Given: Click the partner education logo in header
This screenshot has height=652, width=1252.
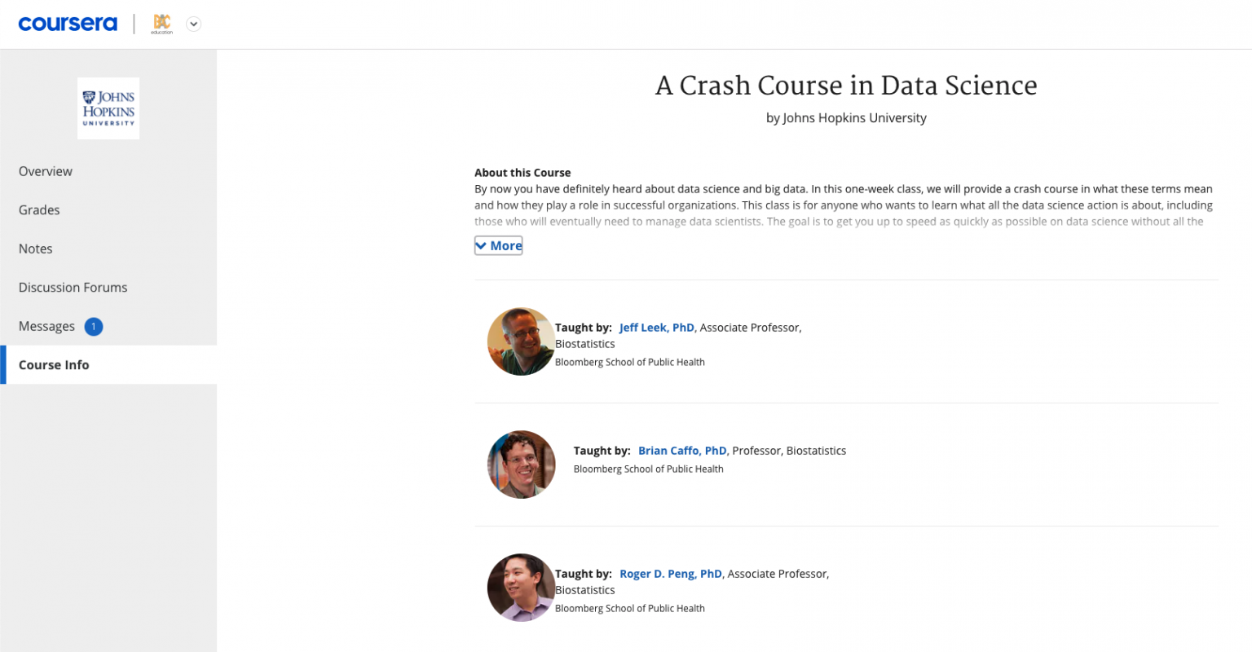Looking at the screenshot, I should point(162,24).
